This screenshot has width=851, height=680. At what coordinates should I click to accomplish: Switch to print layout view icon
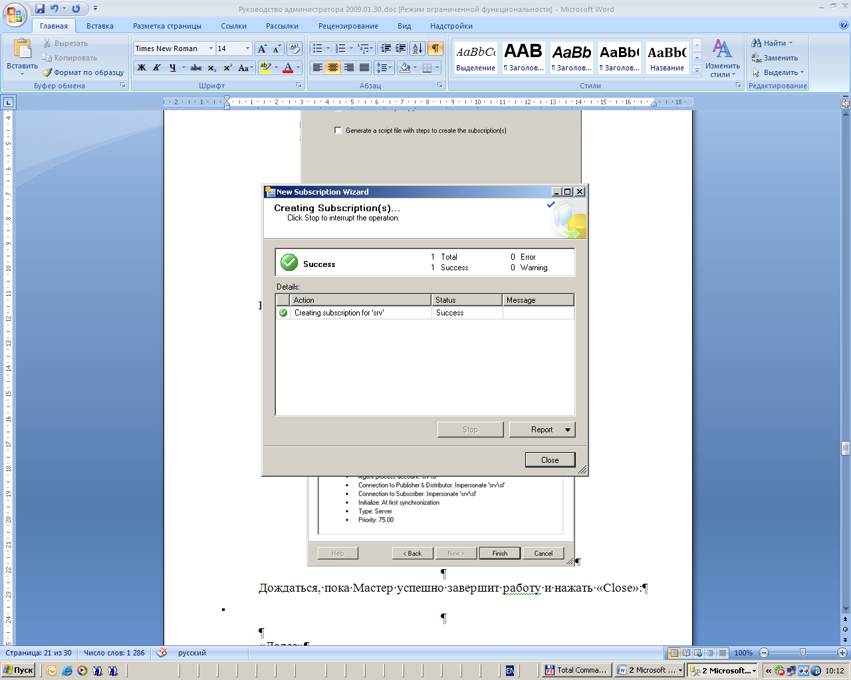674,653
